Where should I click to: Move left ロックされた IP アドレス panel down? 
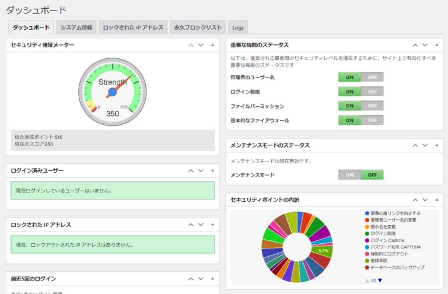(x=201, y=225)
